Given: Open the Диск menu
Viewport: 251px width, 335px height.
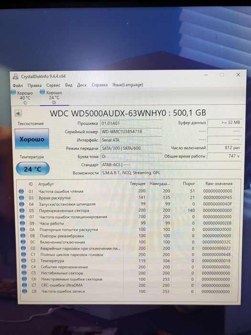Looking at the screenshot, I should pyautogui.click(x=82, y=85).
